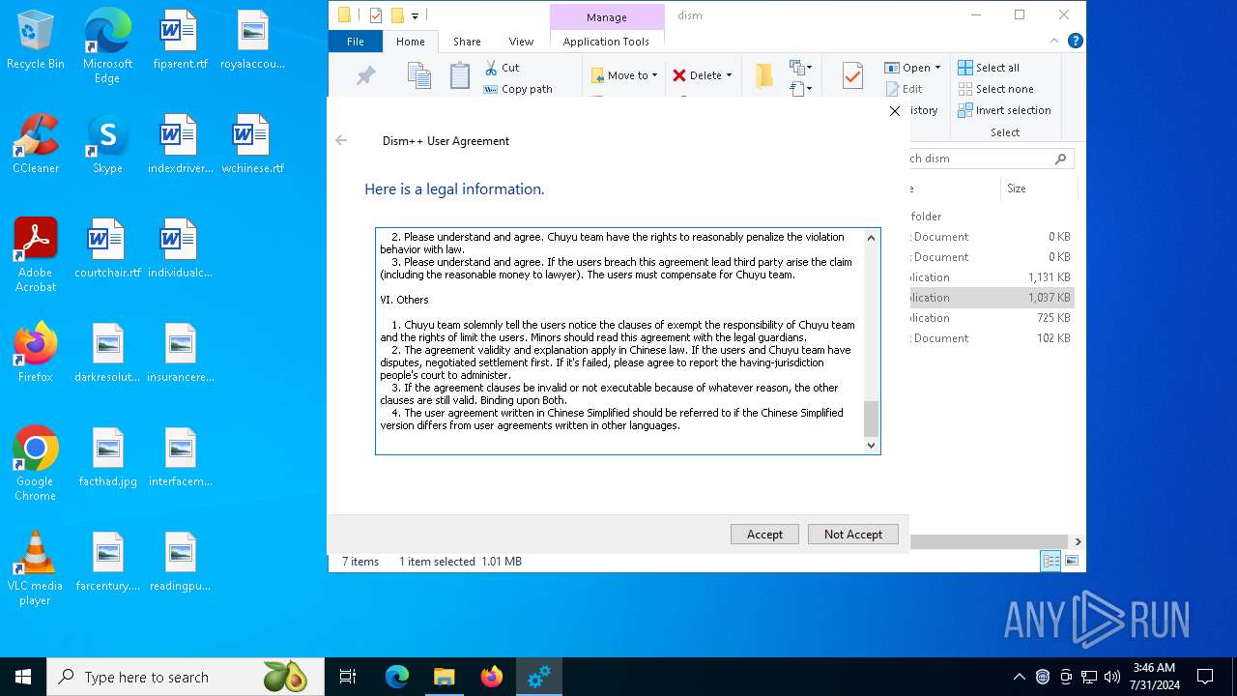Screen dimensions: 1237x696
Task: Open the Application Tools tab
Action: pos(606,42)
